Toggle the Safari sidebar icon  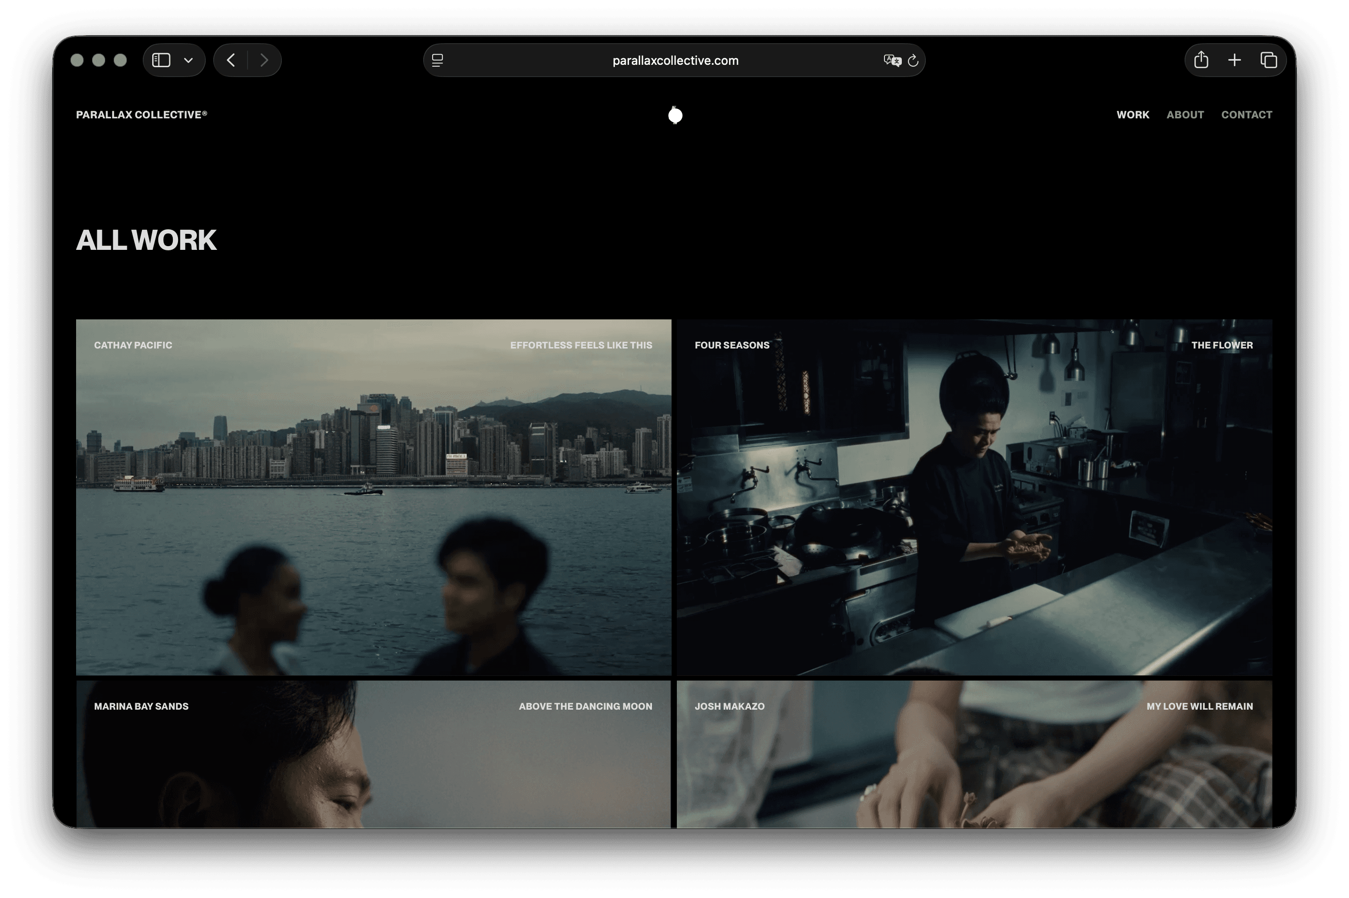click(x=161, y=60)
